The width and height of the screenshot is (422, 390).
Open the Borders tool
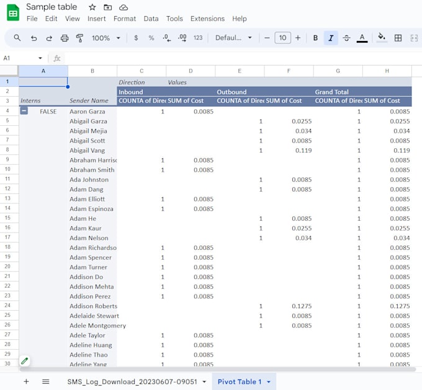click(398, 38)
